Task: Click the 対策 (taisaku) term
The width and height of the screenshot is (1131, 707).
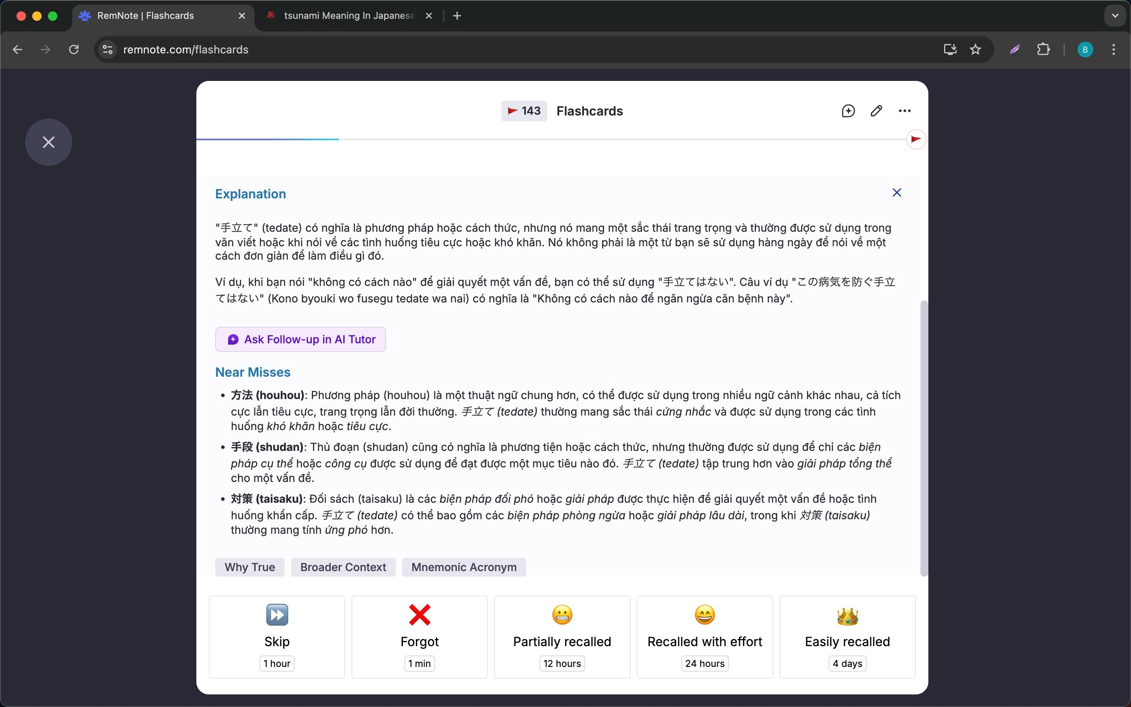Action: pos(267,499)
